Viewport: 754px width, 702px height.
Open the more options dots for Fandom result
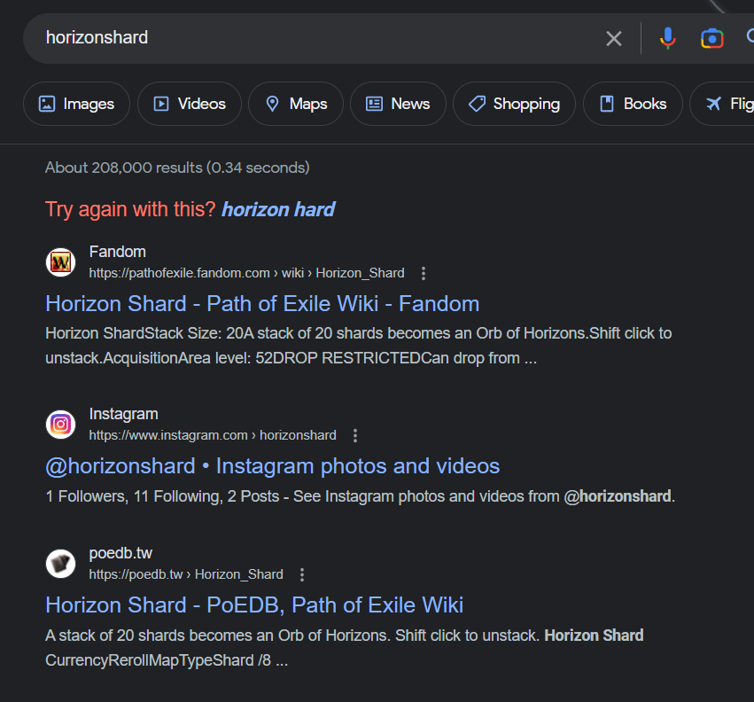click(x=424, y=273)
